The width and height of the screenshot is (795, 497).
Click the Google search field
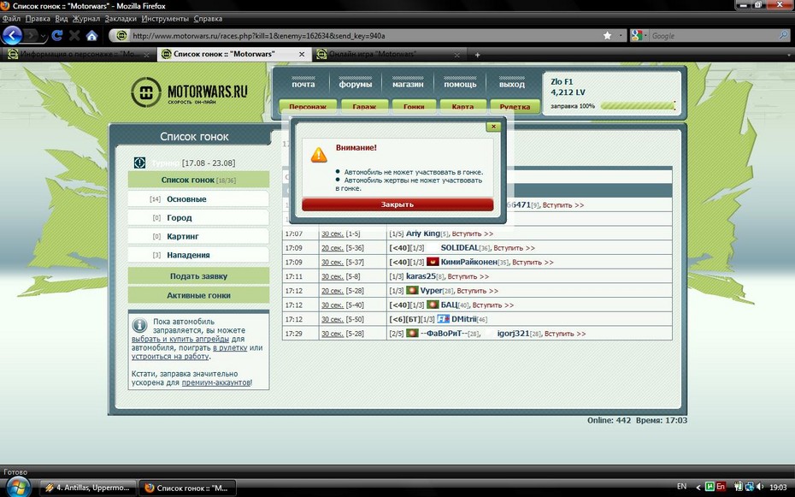pyautogui.click(x=714, y=36)
